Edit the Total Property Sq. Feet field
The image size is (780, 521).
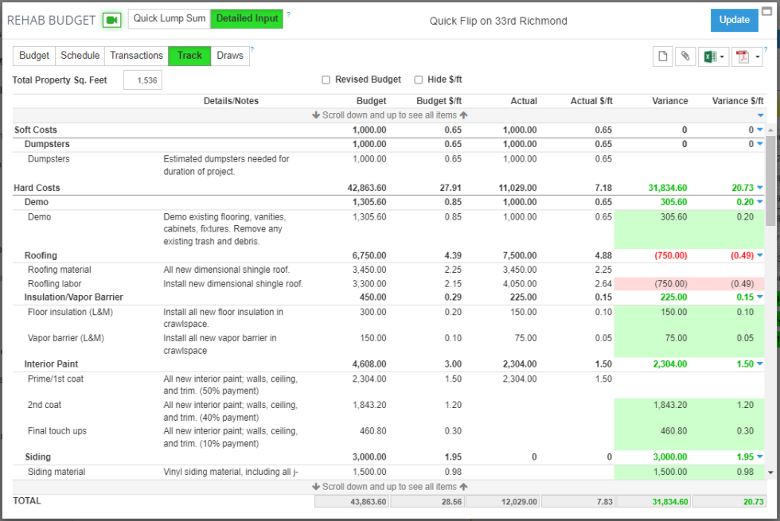[x=142, y=80]
